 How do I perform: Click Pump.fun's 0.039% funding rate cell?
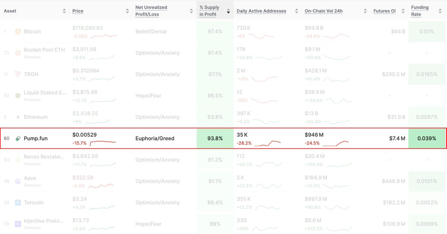427,138
